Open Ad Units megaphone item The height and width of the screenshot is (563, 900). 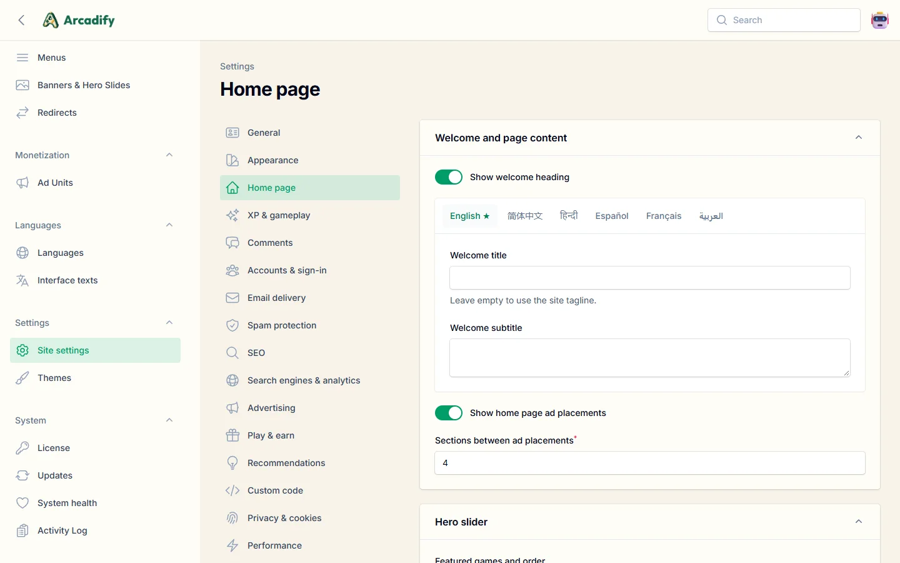point(95,183)
